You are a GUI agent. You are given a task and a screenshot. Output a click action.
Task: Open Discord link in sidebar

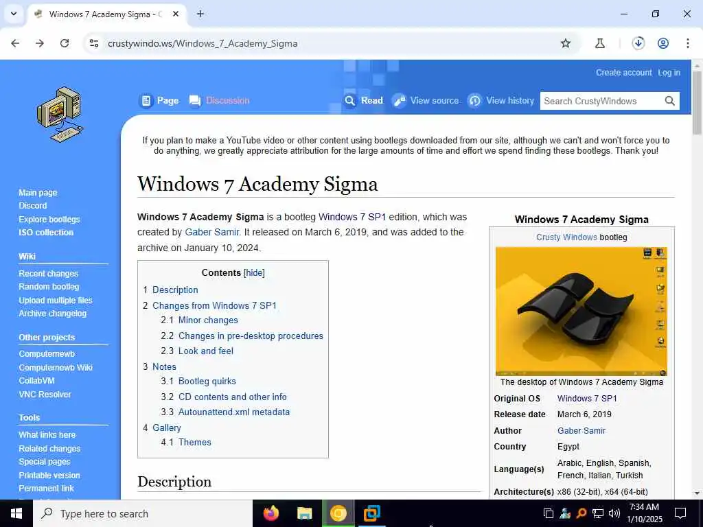point(33,206)
